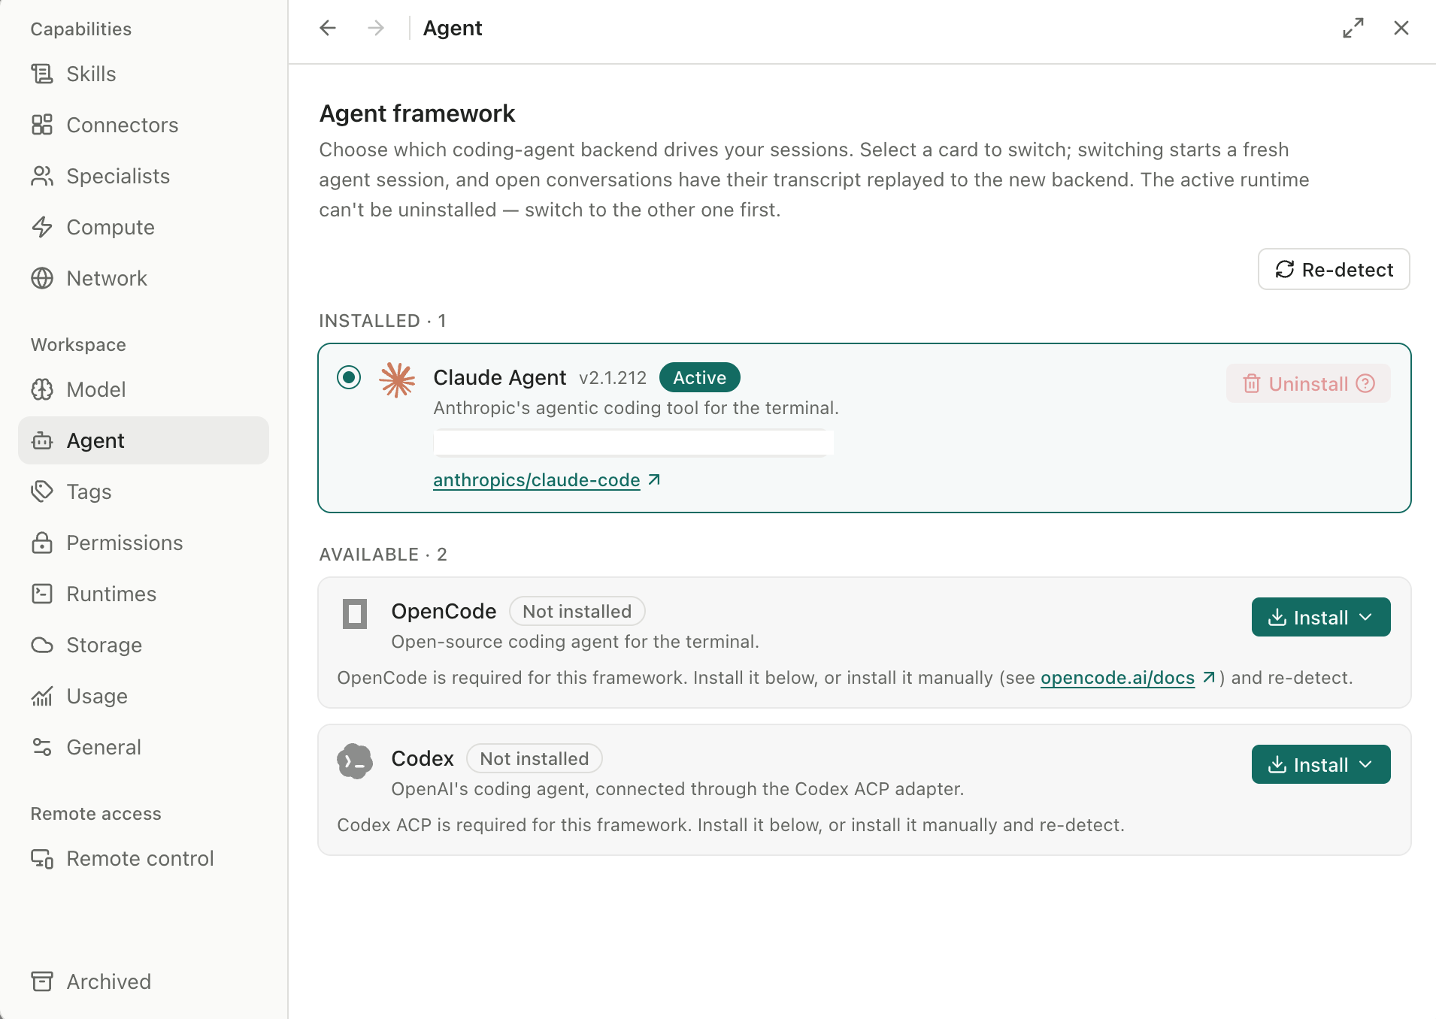This screenshot has width=1436, height=1019.
Task: Open the anthropics/claude-code link
Action: tap(537, 479)
